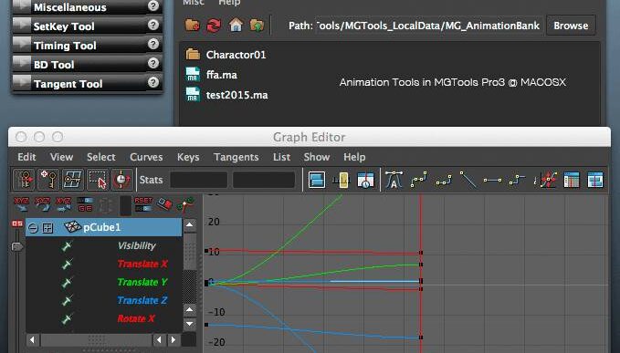Click the Path field in Animation Bank
The height and width of the screenshot is (353, 620).
(x=428, y=26)
